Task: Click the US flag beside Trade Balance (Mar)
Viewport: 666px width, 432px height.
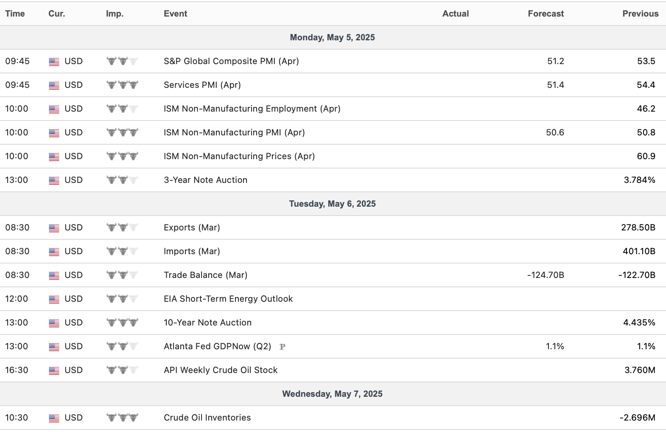Action: 54,275
